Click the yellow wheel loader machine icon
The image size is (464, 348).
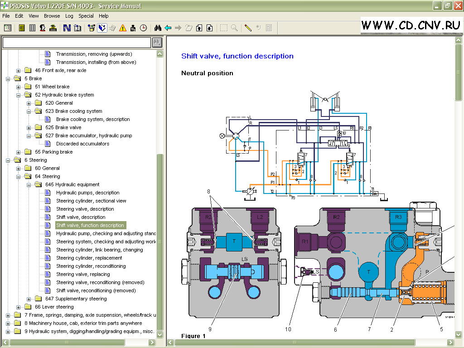[53, 28]
